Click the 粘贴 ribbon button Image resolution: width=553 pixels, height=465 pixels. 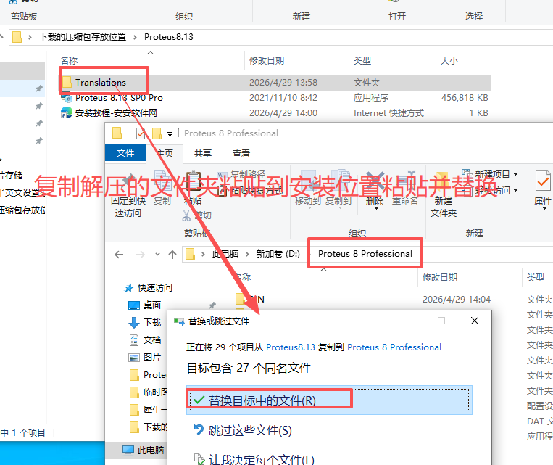[x=193, y=189]
